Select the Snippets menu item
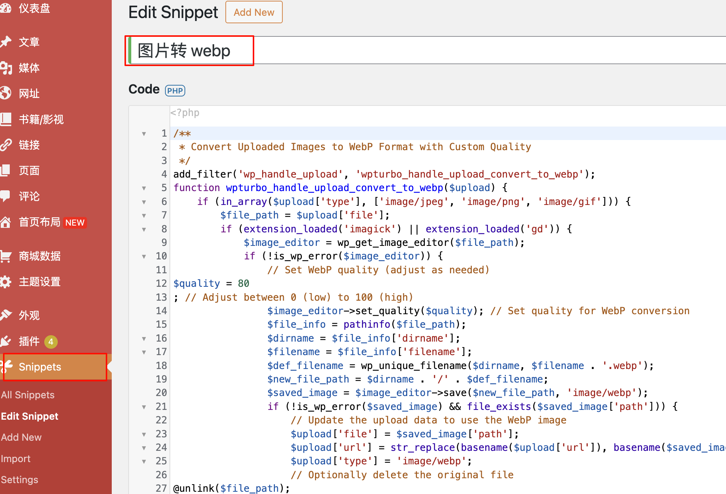 [56, 367]
